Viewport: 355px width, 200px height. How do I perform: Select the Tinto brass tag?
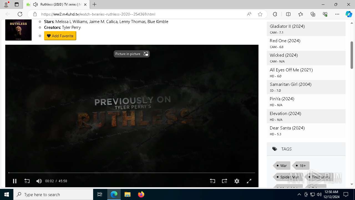coord(319,177)
